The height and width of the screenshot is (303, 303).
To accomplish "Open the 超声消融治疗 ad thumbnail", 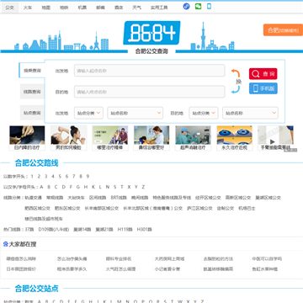I will (193, 138).
